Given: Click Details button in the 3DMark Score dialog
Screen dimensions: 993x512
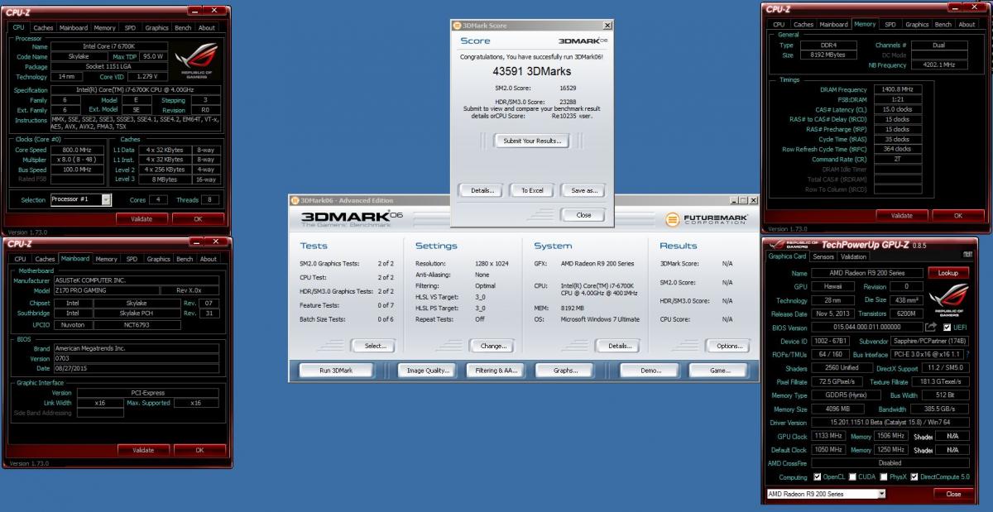Looking at the screenshot, I should click(x=482, y=190).
